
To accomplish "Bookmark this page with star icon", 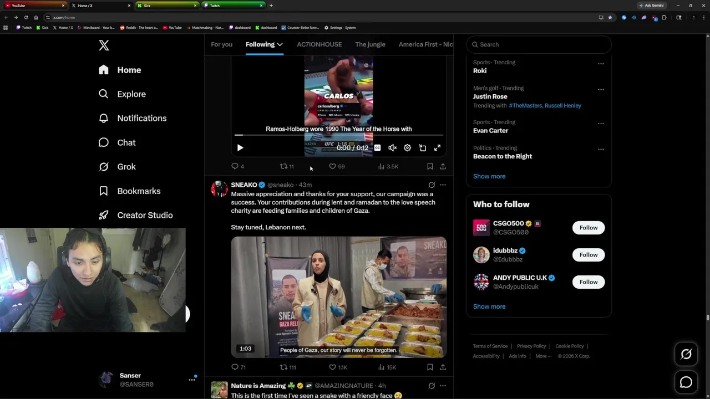I will [x=610, y=17].
